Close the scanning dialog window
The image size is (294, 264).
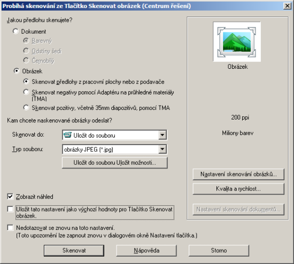(x=287, y=6)
